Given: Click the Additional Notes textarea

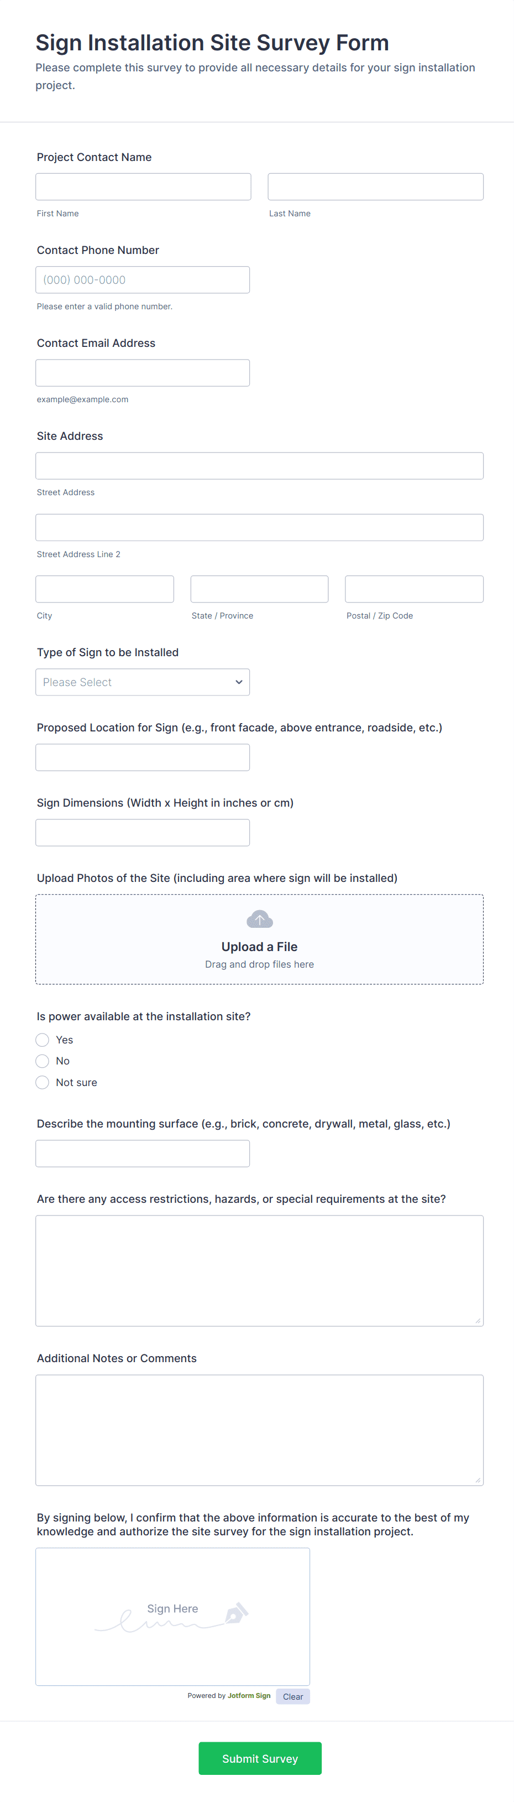Looking at the screenshot, I should coord(259,1430).
